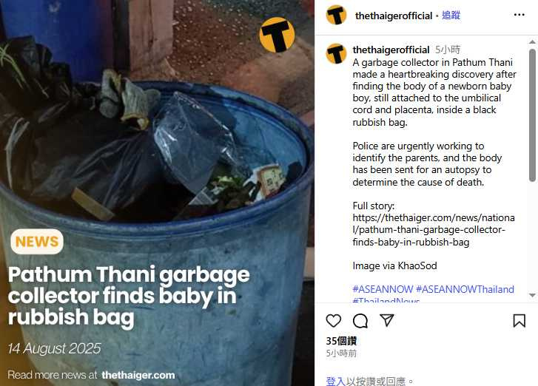Click the avatar beside the caption text
Screen dimensions: 538x386
click(336, 54)
